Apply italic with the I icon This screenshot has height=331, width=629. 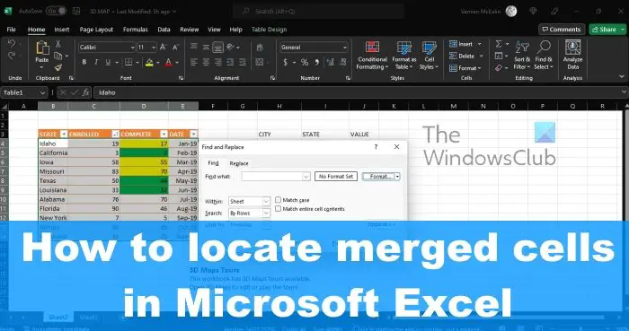pos(96,63)
